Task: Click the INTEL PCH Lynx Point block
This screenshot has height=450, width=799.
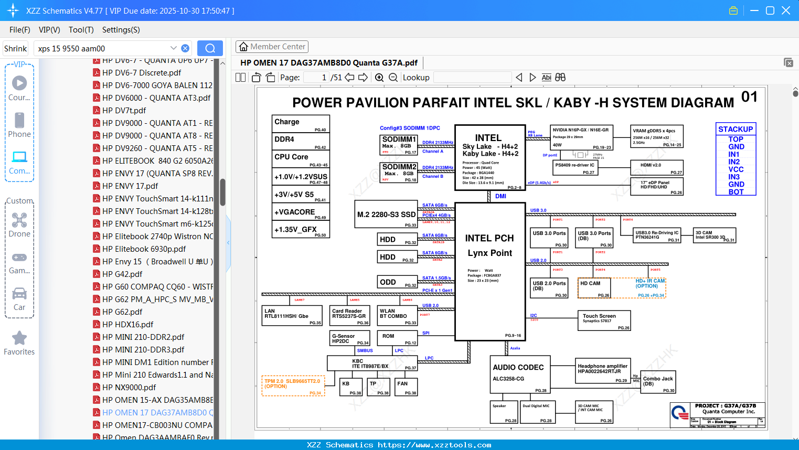Action: [x=490, y=272]
